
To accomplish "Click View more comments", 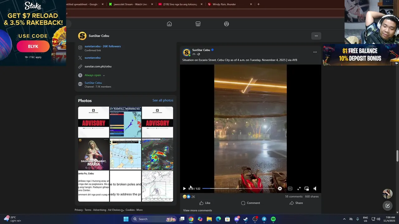I will [197, 210].
